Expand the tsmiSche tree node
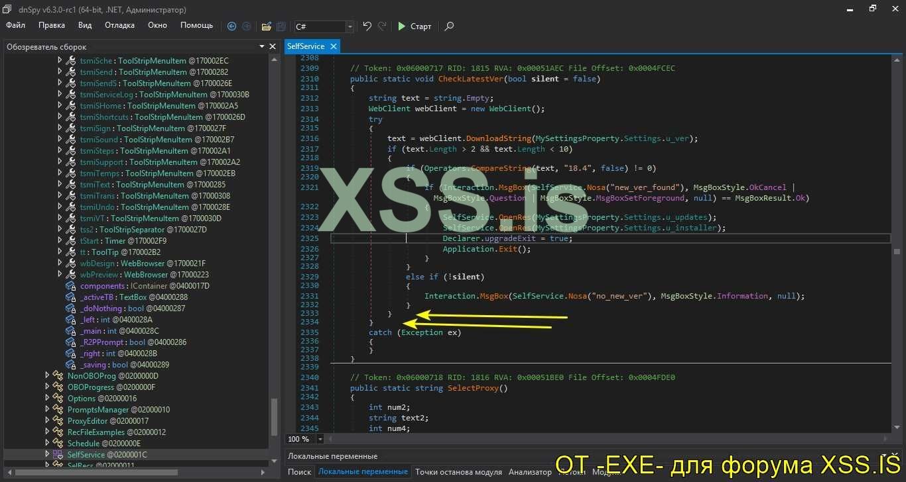Screen dimensions: 906x482 coord(60,61)
